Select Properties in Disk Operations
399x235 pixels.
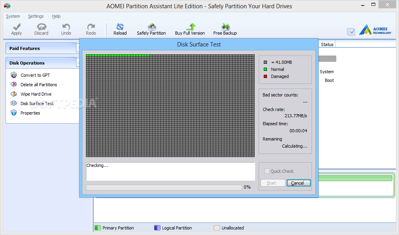tap(30, 113)
